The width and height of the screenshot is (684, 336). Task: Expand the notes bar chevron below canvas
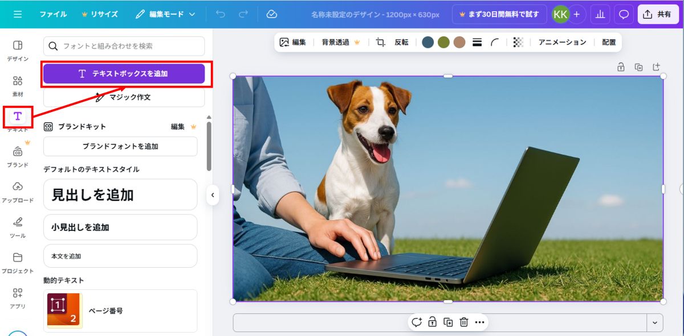click(654, 322)
